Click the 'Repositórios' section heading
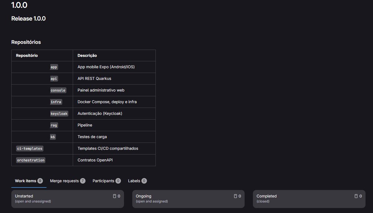 [x=26, y=42]
